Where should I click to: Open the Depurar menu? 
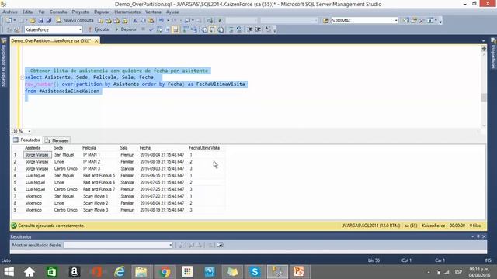[x=102, y=12]
